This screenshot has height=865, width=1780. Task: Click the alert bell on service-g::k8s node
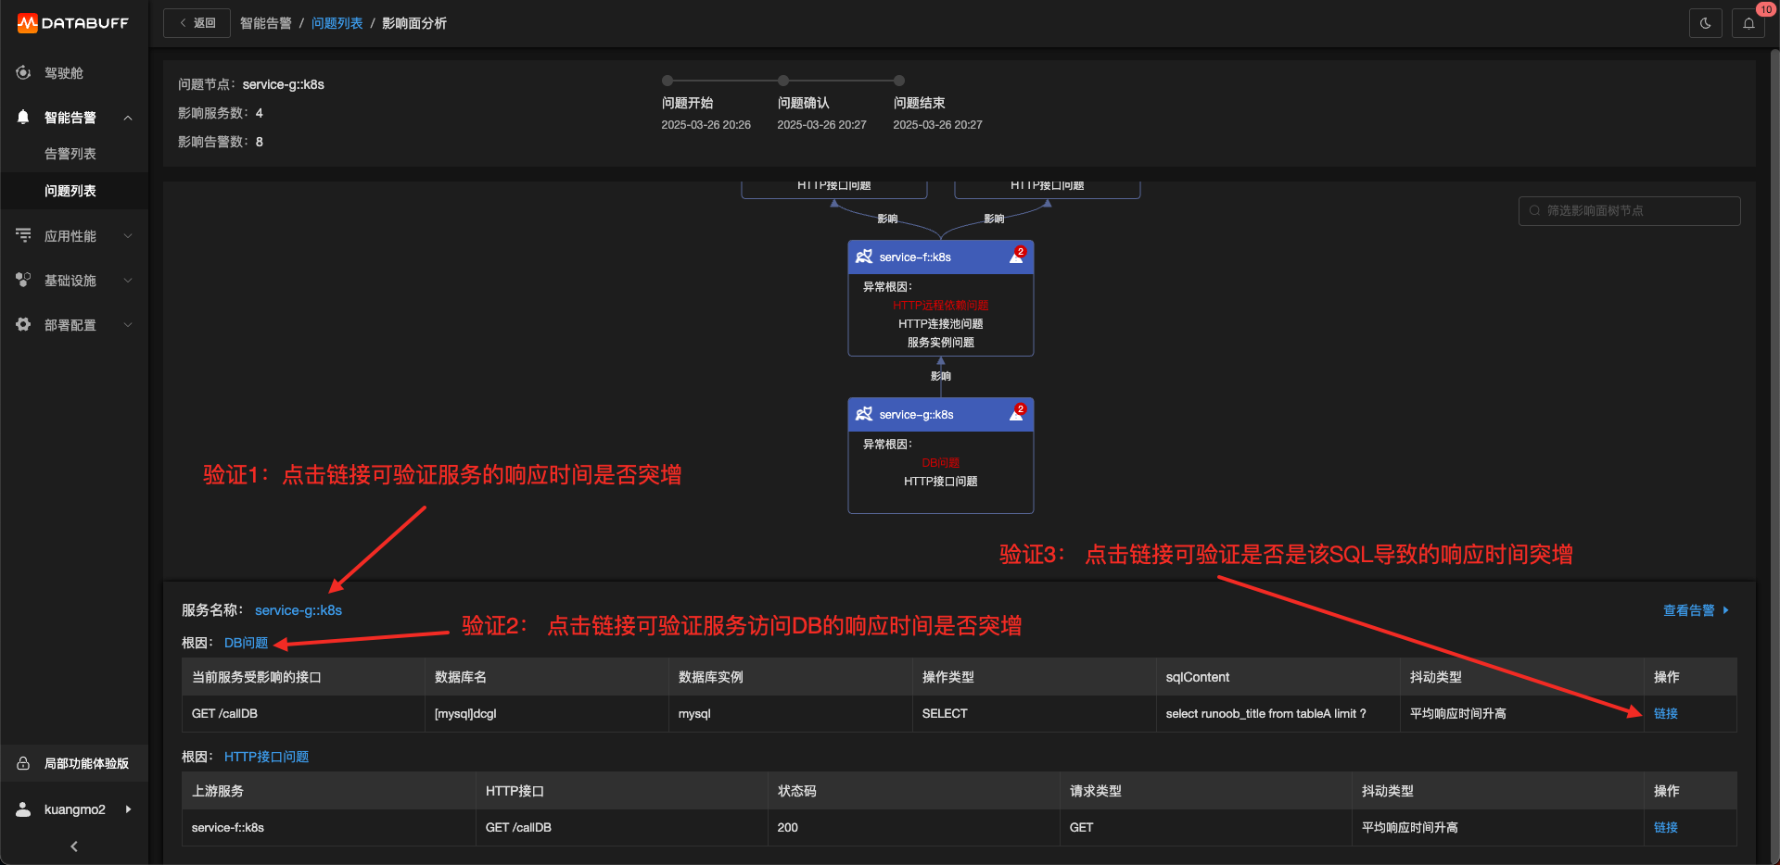tap(1017, 414)
